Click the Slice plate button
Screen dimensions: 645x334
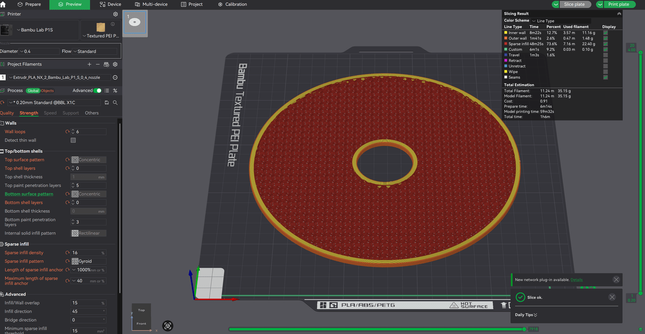pyautogui.click(x=575, y=4)
